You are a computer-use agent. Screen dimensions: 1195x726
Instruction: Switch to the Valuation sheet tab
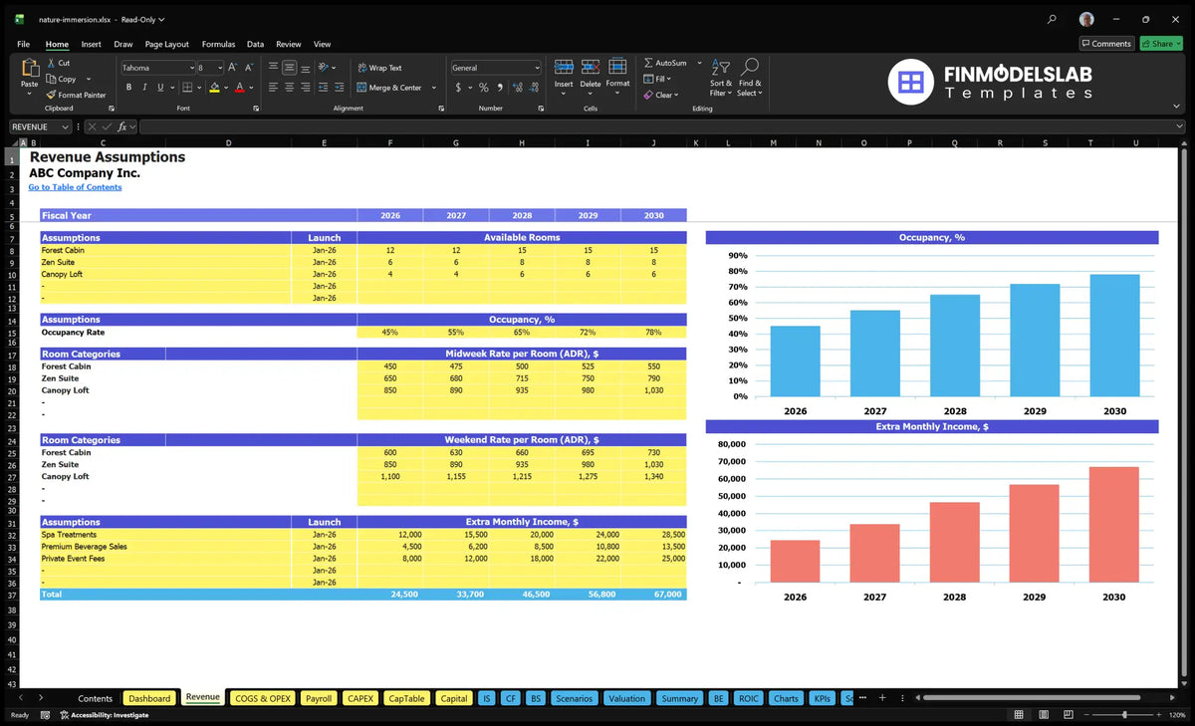point(626,698)
